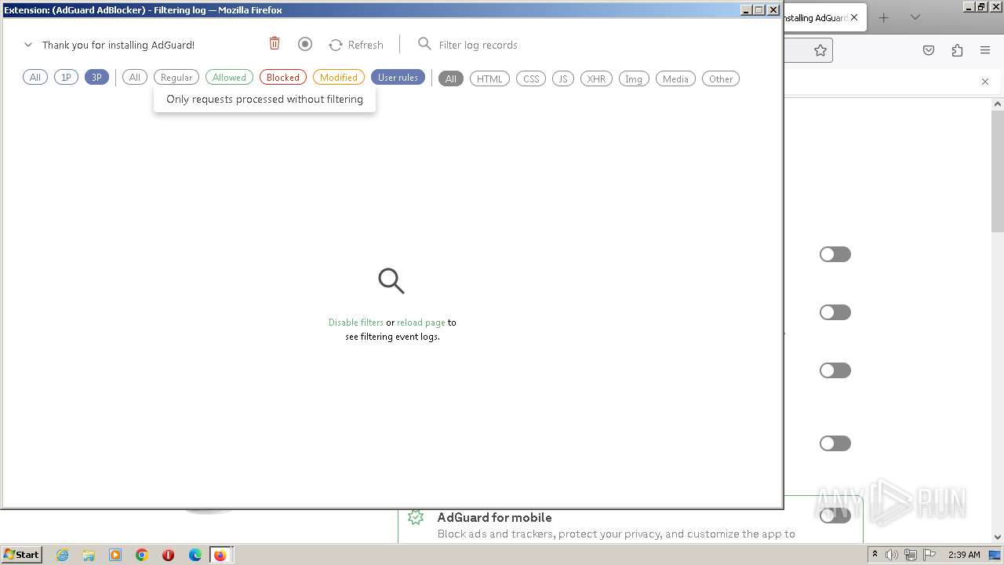This screenshot has width=1004, height=565.
Task: Launch Opera from taskbar
Action: (x=168, y=555)
